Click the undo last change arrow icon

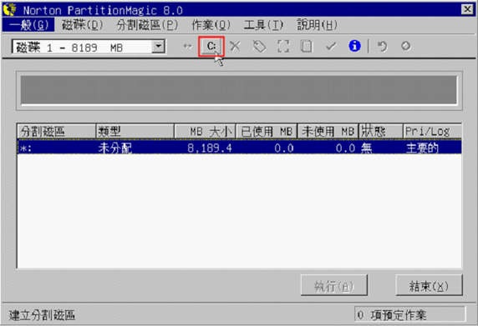[382, 47]
